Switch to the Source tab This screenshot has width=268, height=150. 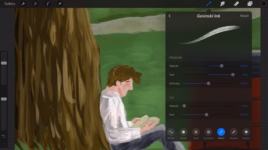(x=246, y=134)
